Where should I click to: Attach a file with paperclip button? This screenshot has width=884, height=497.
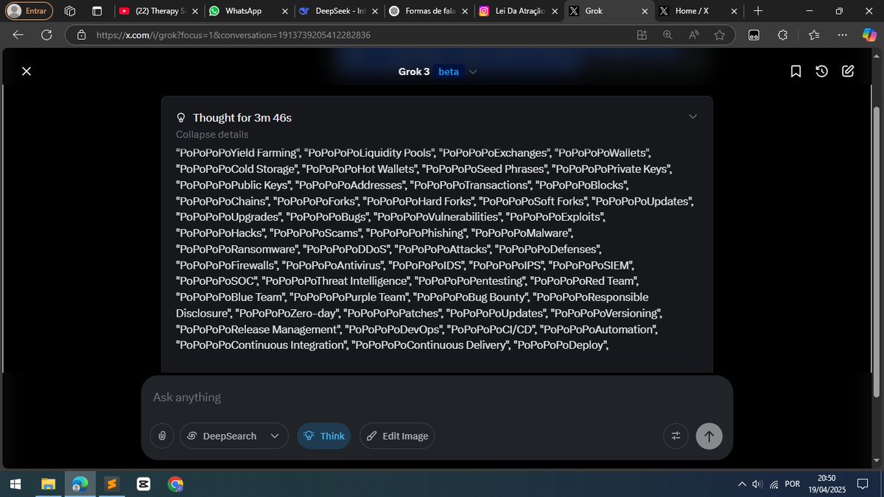coord(161,436)
